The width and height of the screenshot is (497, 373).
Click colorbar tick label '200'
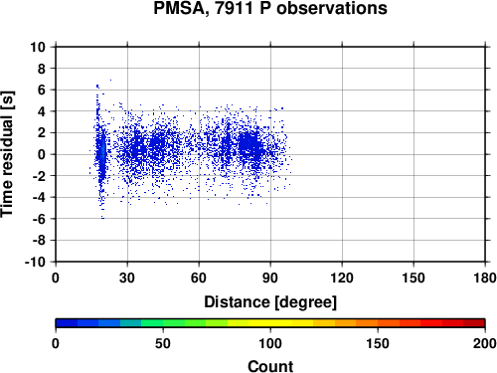click(485, 343)
